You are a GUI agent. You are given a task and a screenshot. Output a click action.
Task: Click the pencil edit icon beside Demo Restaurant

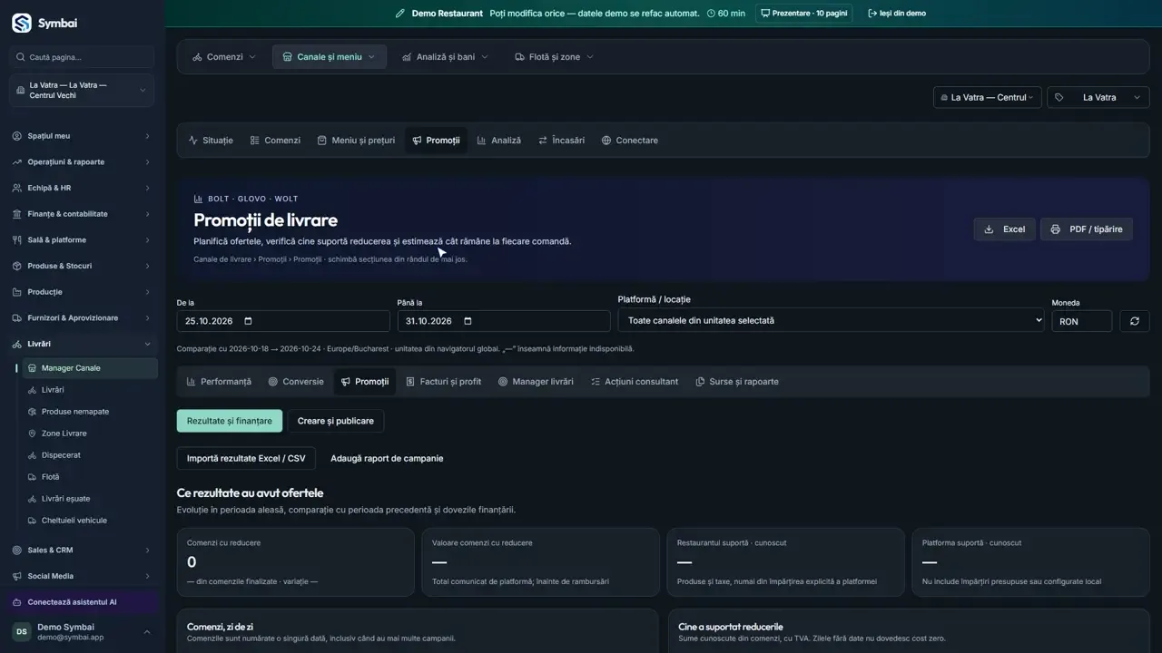(400, 14)
